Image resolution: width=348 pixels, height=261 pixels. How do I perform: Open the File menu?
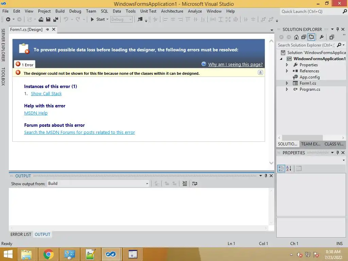coord(5,11)
